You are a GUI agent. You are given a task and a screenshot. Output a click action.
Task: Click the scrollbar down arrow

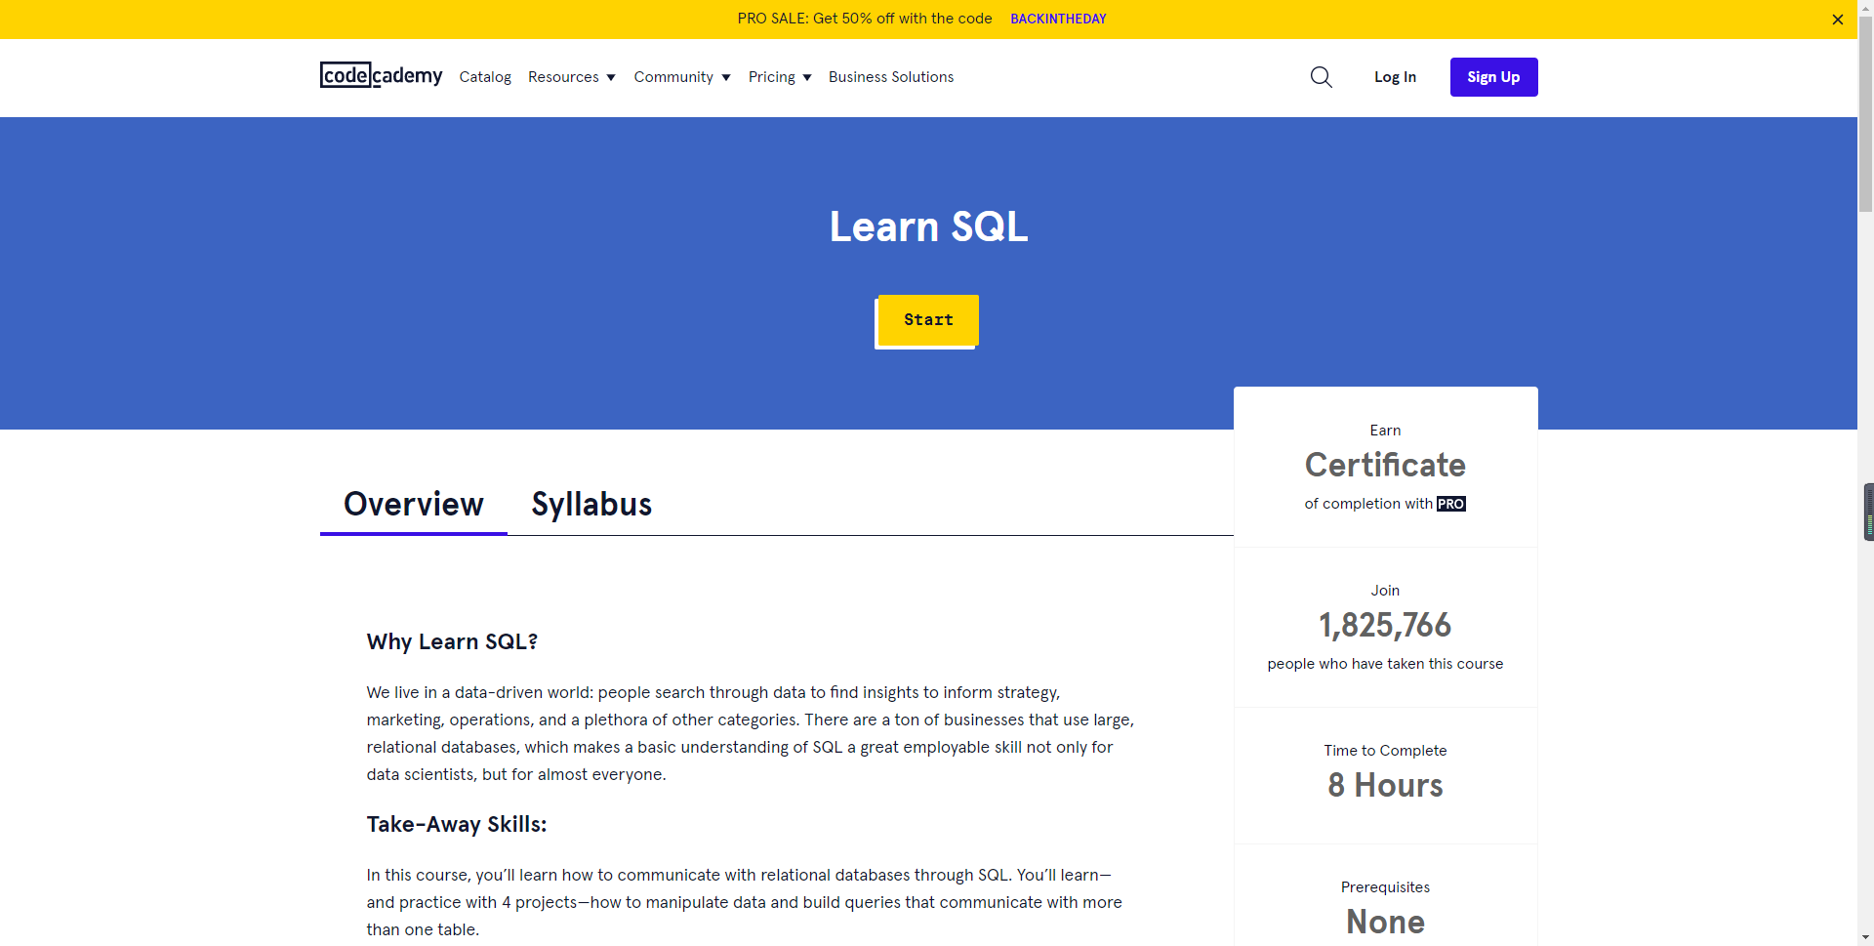(1865, 937)
